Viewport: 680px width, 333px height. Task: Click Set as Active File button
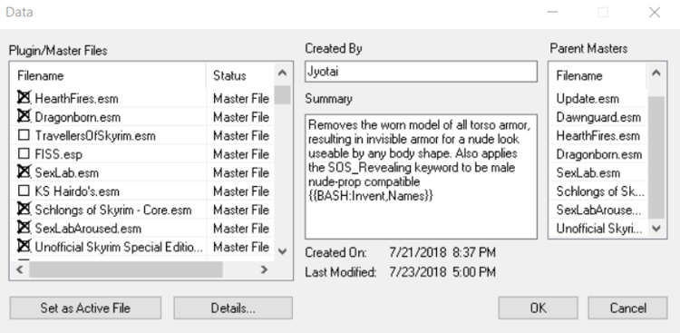click(85, 308)
